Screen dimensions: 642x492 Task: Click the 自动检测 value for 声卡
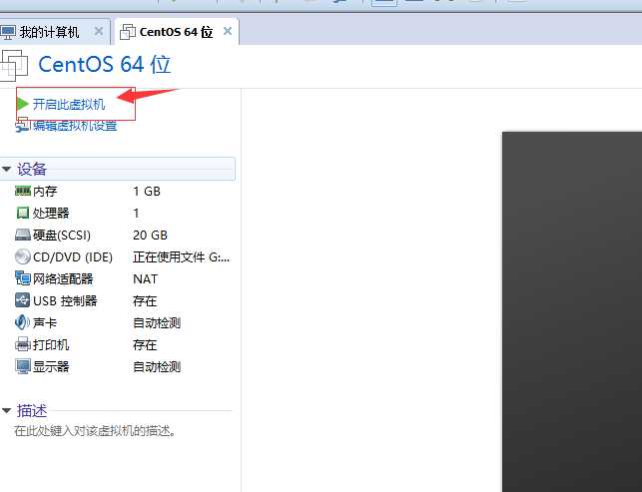[157, 323]
